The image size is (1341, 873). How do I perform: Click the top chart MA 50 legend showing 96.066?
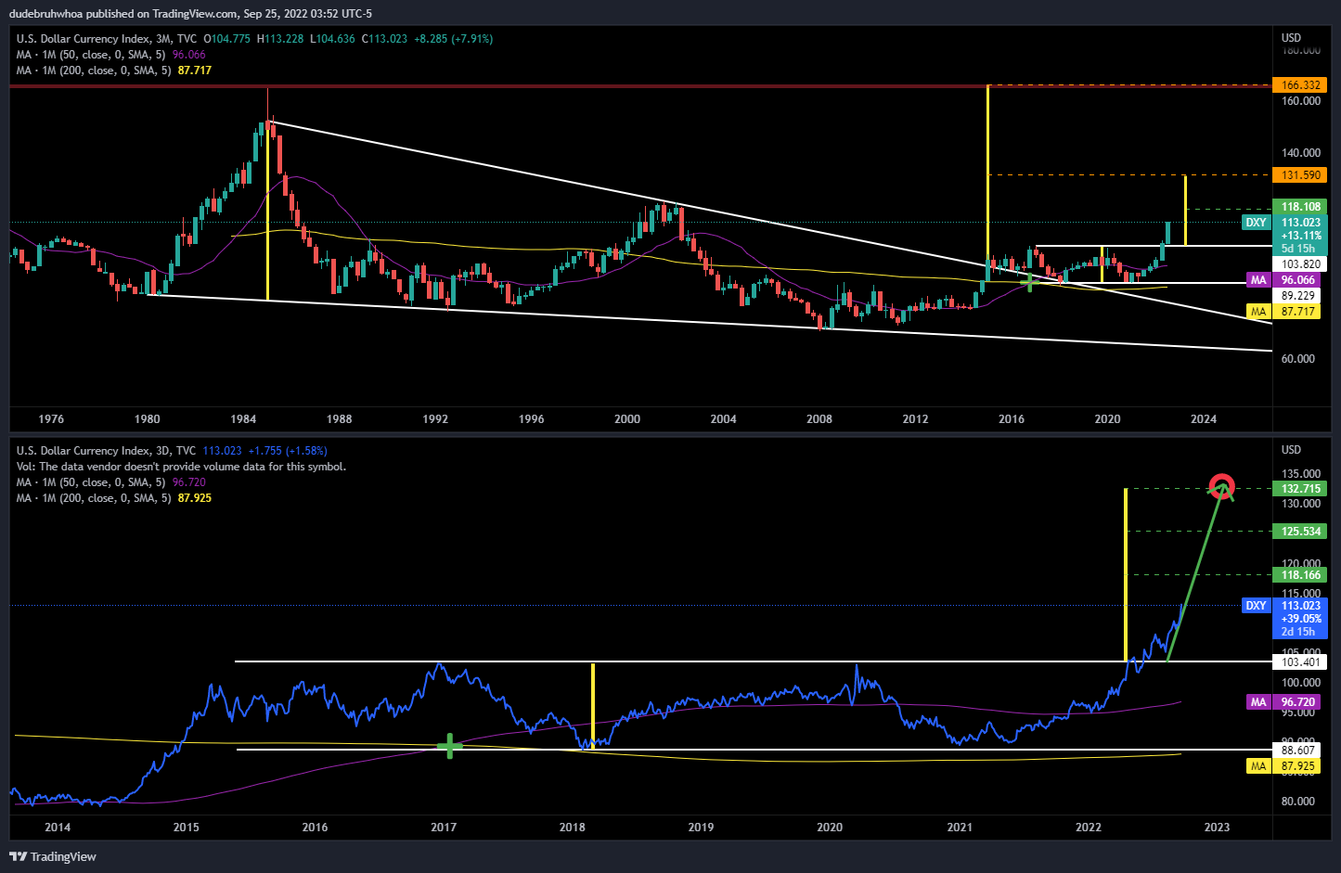(110, 55)
